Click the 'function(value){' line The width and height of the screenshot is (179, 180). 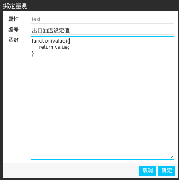point(51,41)
